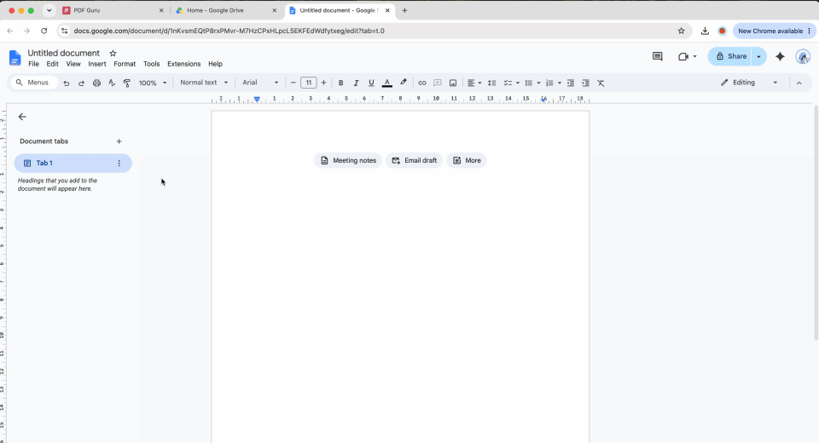Open bulleted list options dropdown arrow
The height and width of the screenshot is (443, 819).
point(538,83)
